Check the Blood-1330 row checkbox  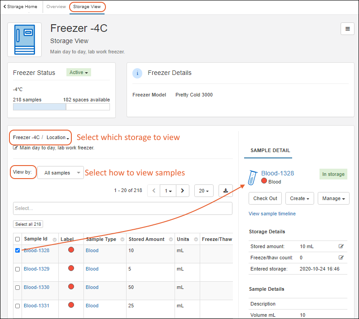[x=18, y=287]
